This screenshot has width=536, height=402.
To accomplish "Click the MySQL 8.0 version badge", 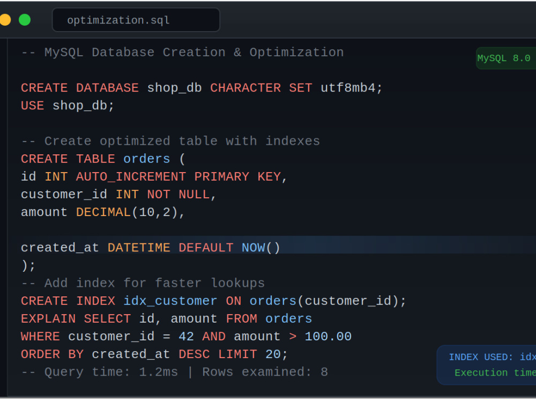I will click(x=506, y=58).
